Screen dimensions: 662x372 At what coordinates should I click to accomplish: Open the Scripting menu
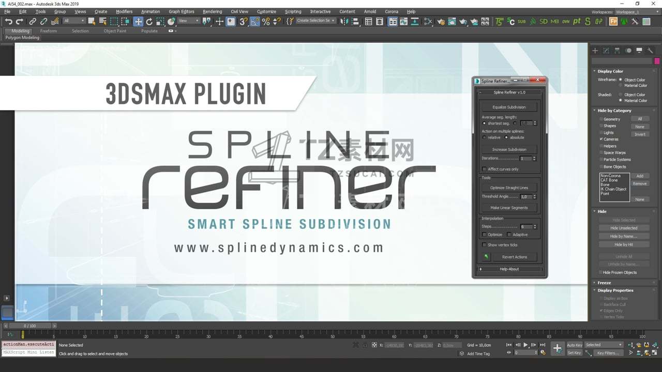pyautogui.click(x=293, y=11)
